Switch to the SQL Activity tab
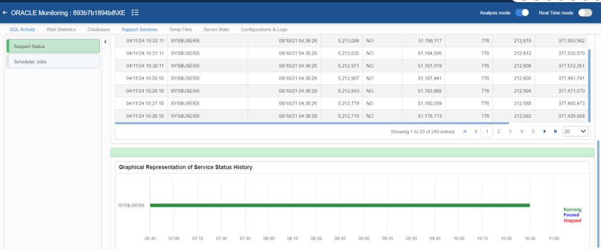 coord(22,29)
